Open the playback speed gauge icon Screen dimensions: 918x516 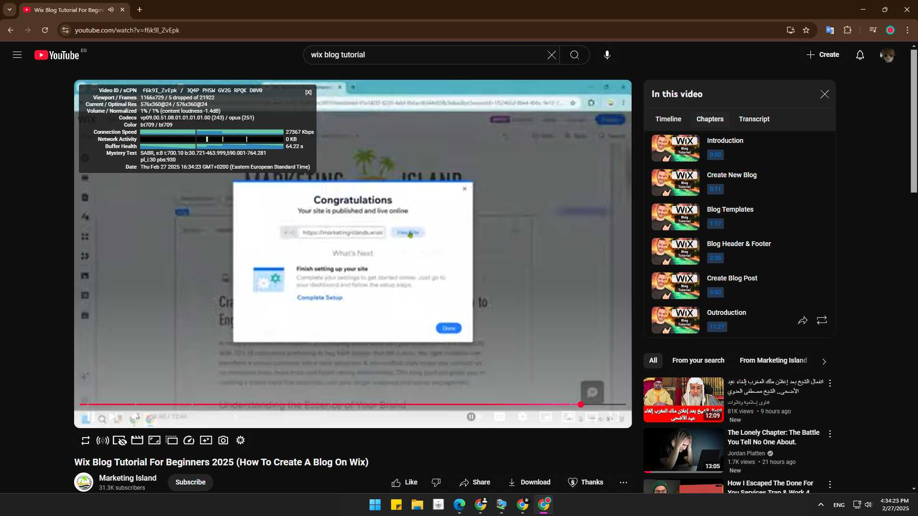coord(189,441)
